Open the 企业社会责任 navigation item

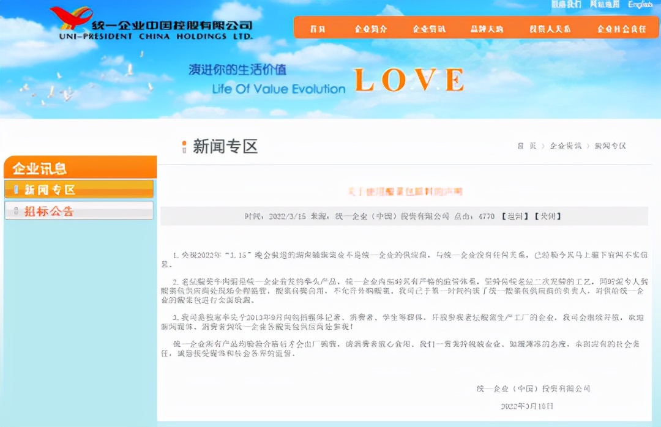click(x=621, y=29)
